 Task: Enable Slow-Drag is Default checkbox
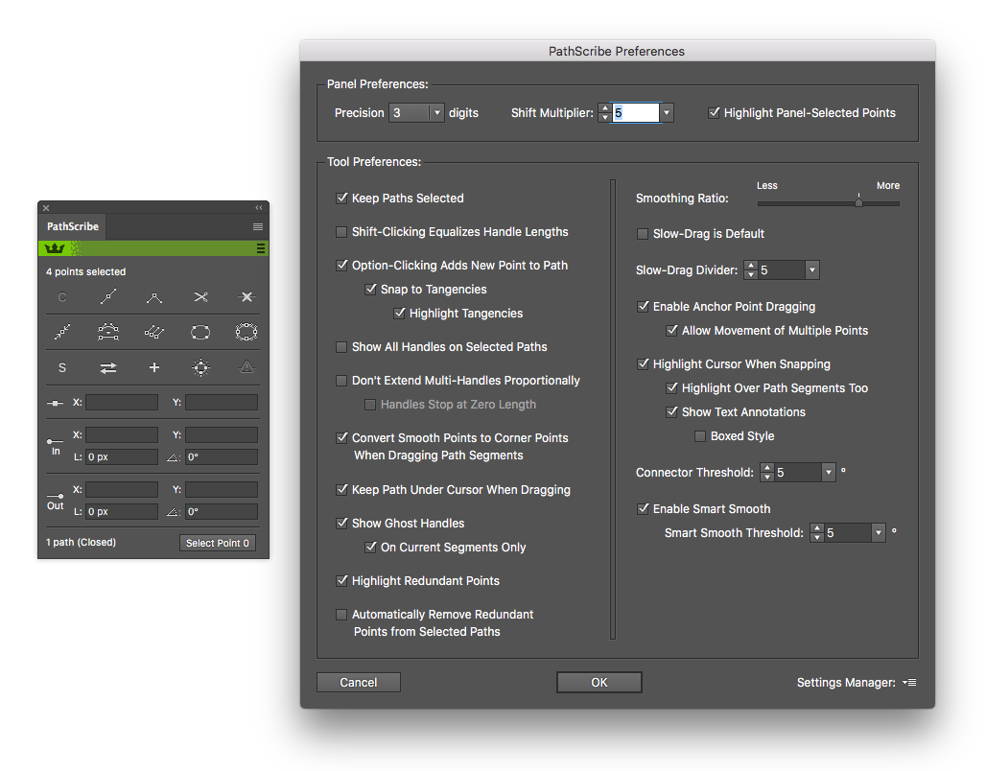(643, 234)
